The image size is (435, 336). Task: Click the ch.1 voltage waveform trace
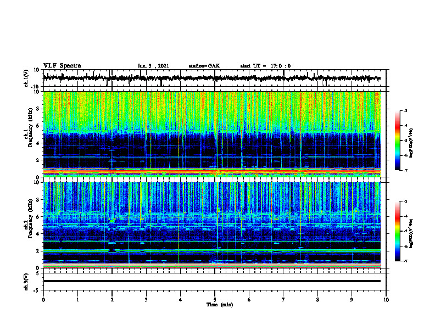(211, 78)
